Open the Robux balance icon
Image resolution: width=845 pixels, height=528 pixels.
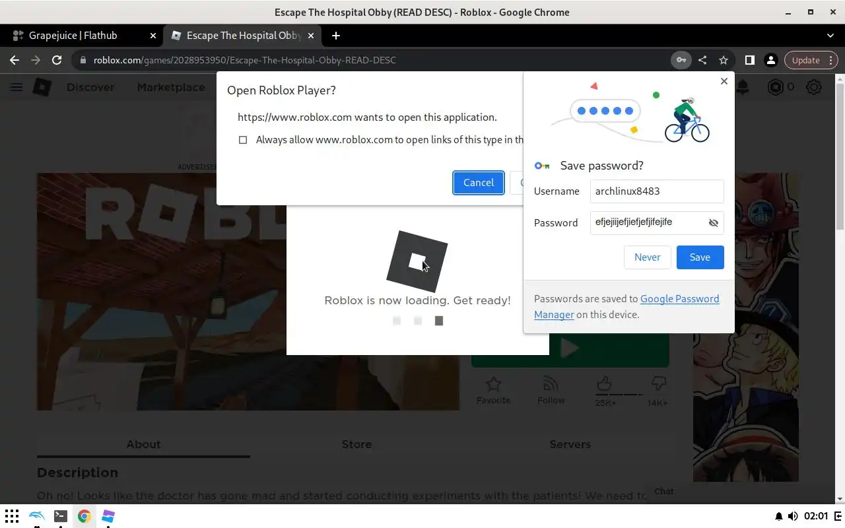pos(775,87)
